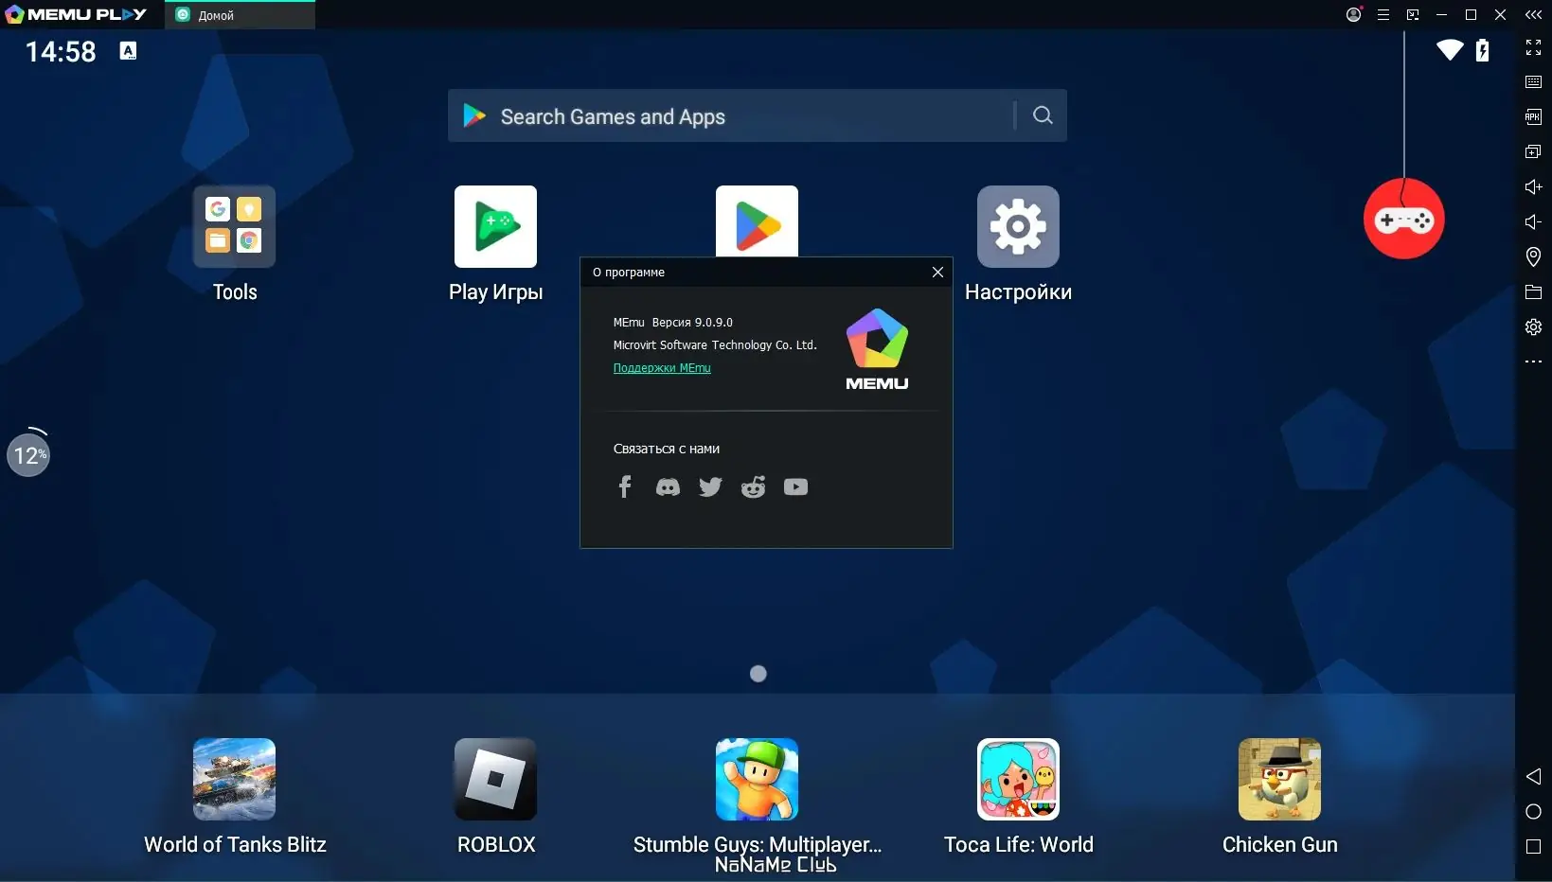Start Toca Life: World
The width and height of the screenshot is (1552, 882).
[x=1018, y=779]
